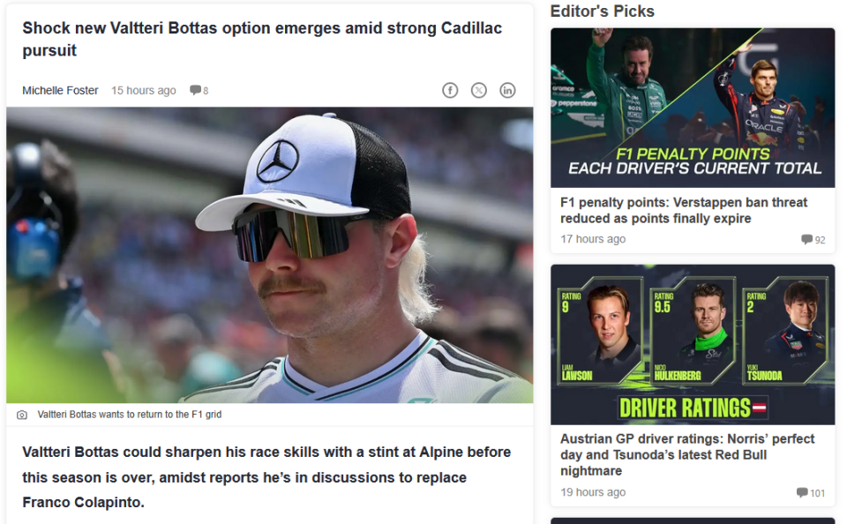Click the article intro paragraph about Alpine stint
Viewport: 847px width, 524px height.
click(x=266, y=477)
